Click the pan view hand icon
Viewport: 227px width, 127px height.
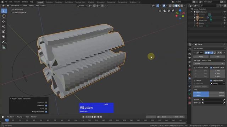pyautogui.click(x=169, y=11)
